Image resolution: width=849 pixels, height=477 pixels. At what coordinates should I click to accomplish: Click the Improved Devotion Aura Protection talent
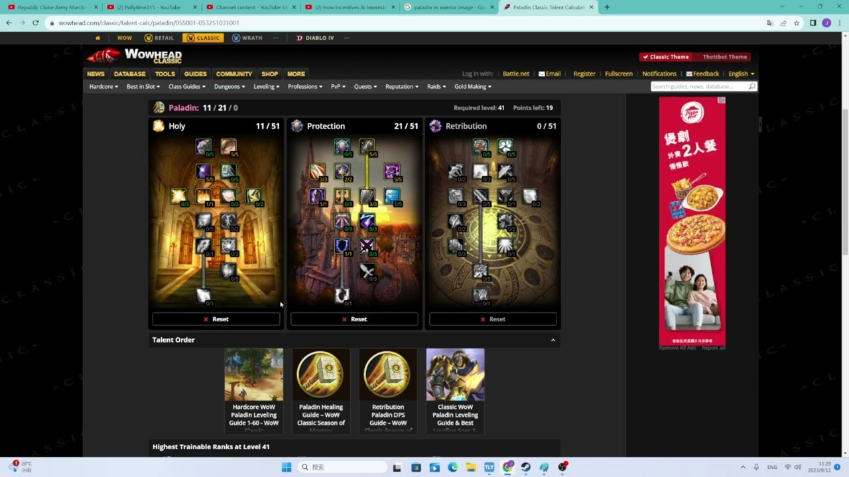(342, 146)
